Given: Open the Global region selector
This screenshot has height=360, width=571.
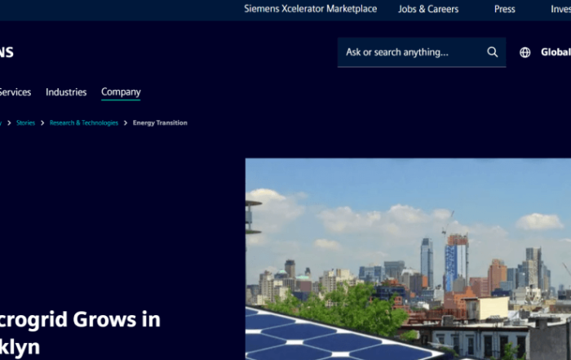Looking at the screenshot, I should pyautogui.click(x=555, y=52).
